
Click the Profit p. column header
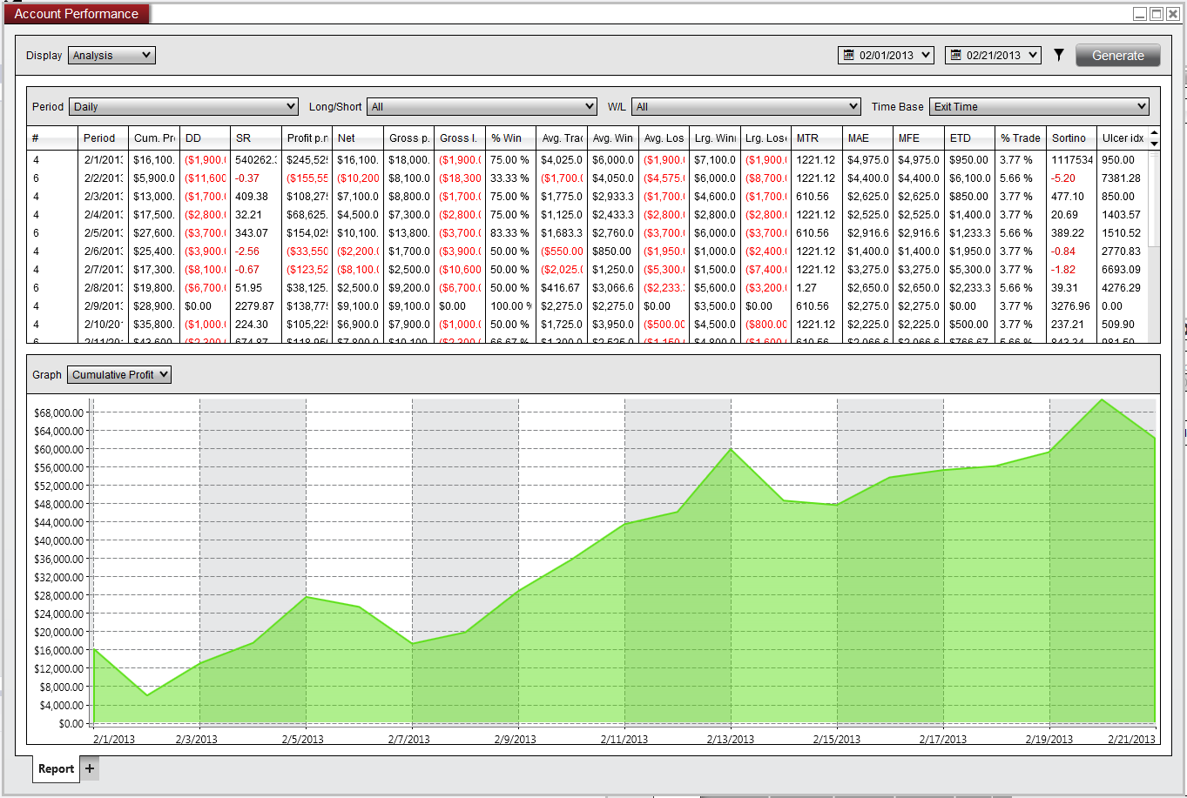307,137
